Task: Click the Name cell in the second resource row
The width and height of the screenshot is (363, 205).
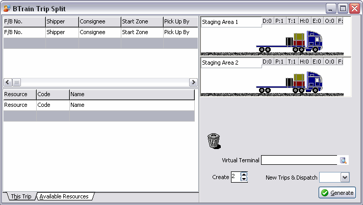Action: tap(132, 105)
